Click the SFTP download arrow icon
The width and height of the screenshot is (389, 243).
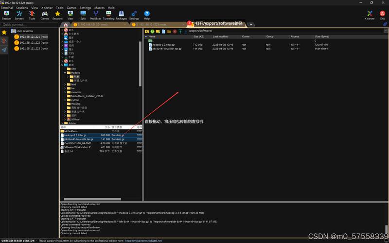tap(186, 32)
